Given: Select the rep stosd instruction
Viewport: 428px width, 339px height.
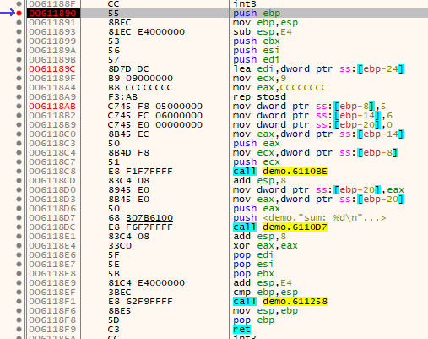Looking at the screenshot, I should (259, 96).
